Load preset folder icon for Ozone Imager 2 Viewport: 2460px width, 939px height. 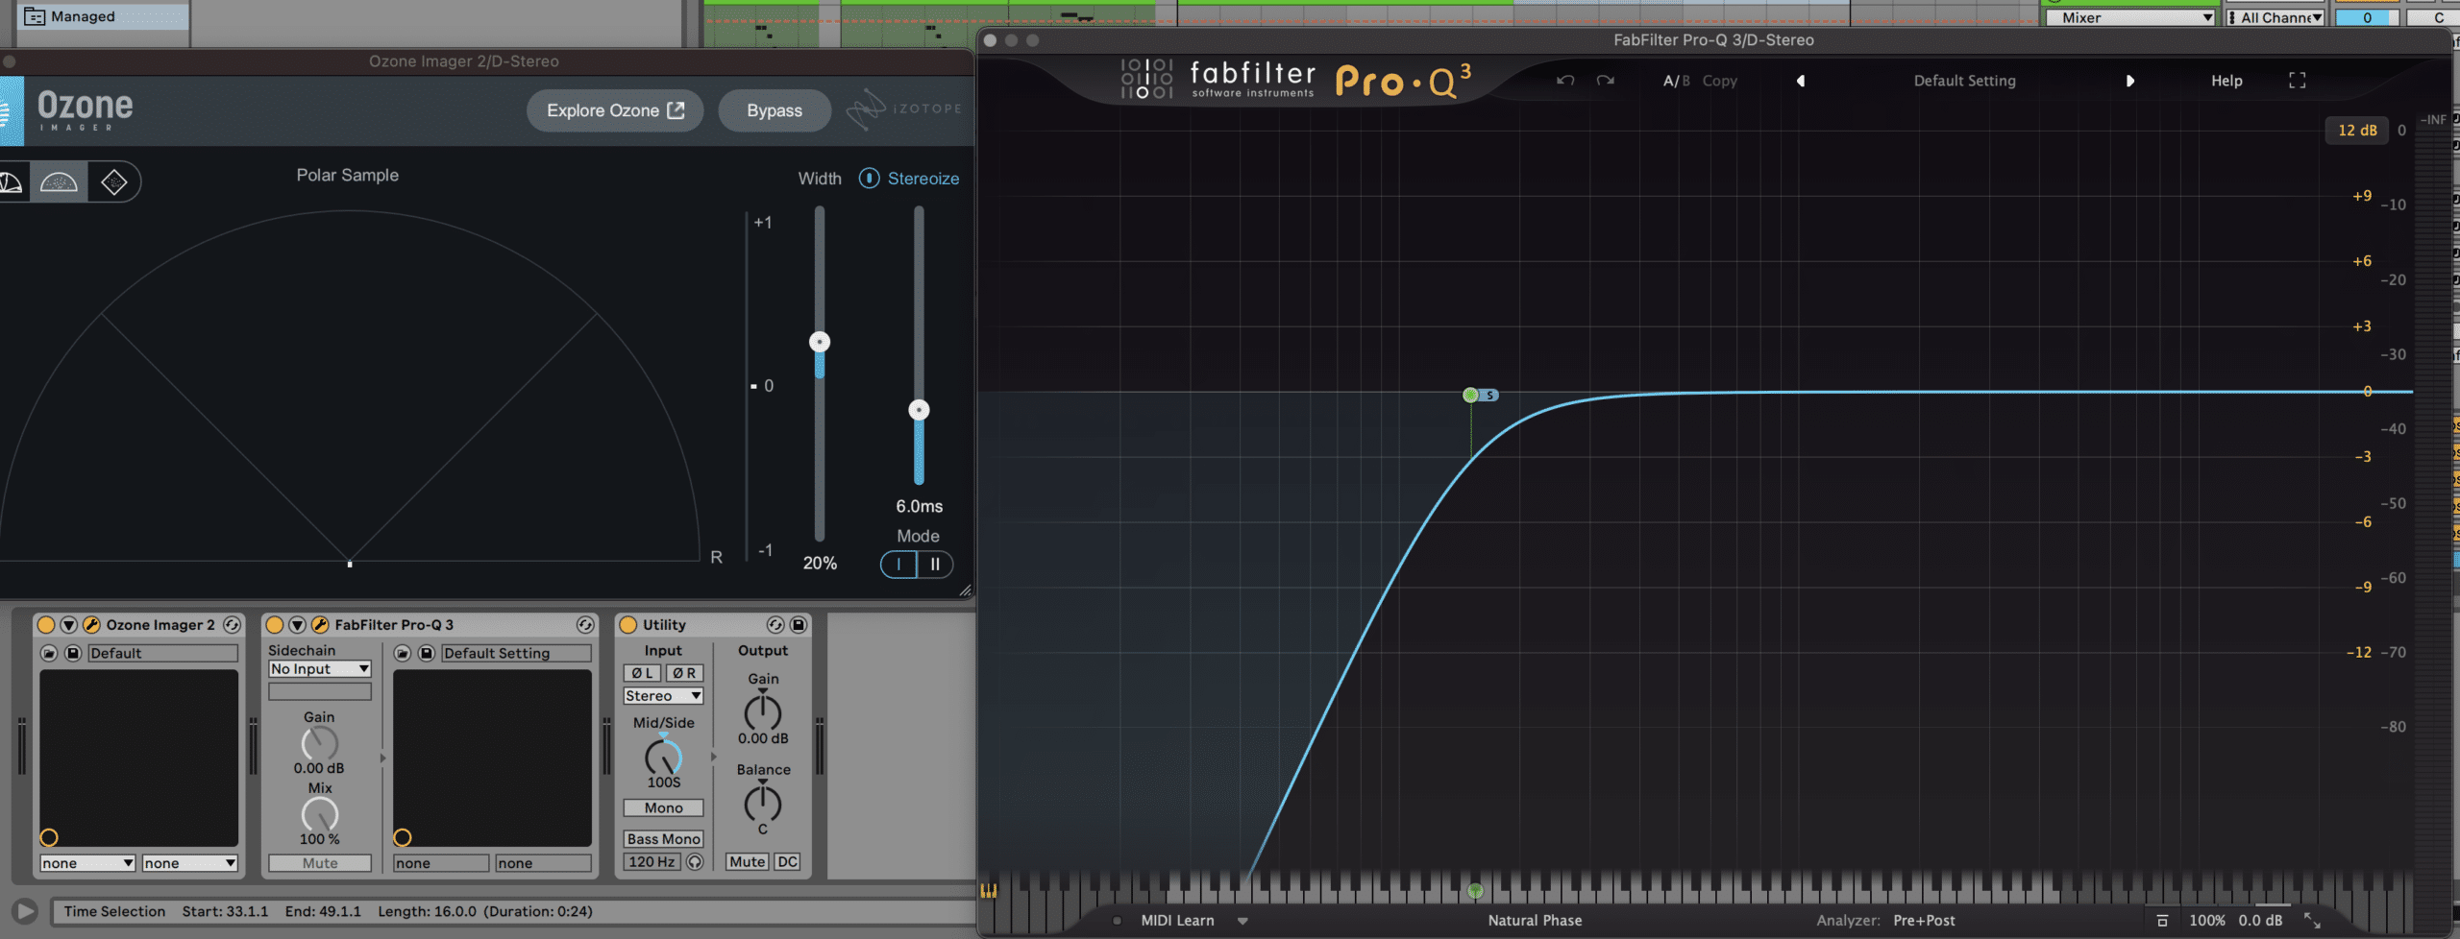[49, 653]
